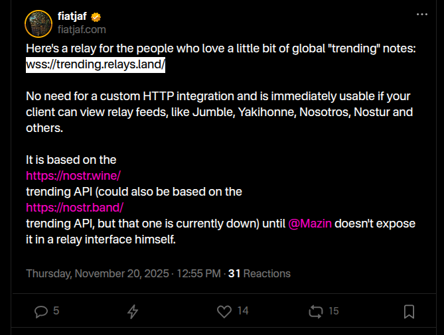Viewport: 444px width, 335px height.
Task: Click the highlighted wss://trending.relays.land/ address
Action: click(96, 65)
